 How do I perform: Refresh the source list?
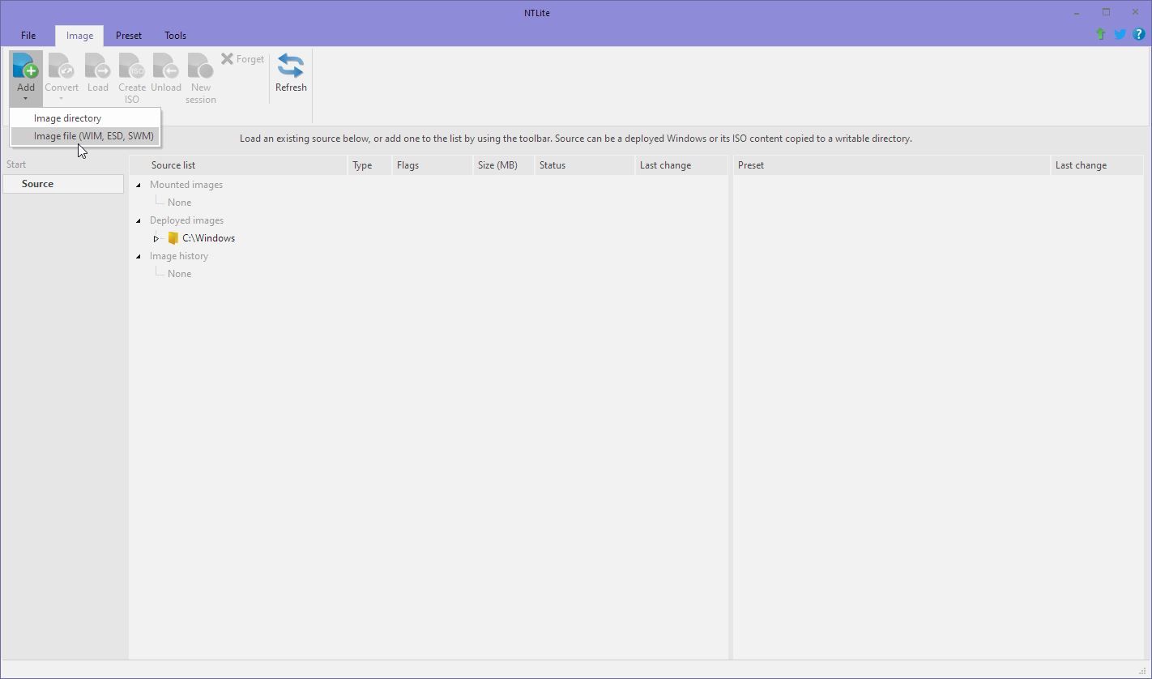(291, 73)
